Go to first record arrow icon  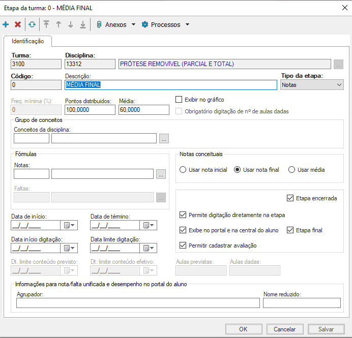[x=46, y=24]
